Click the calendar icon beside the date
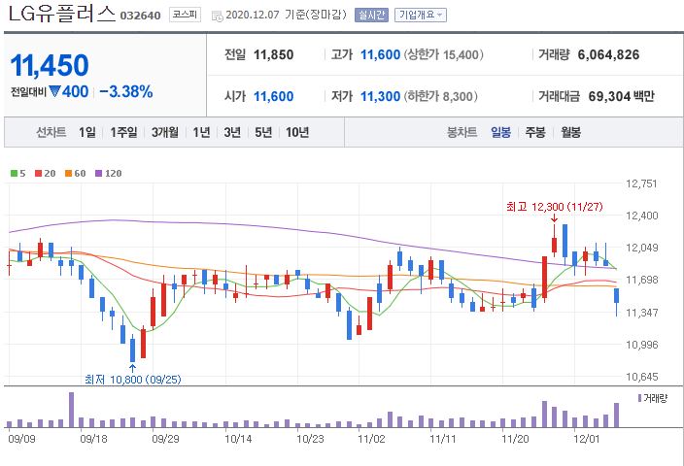684x466 pixels. coord(217,17)
